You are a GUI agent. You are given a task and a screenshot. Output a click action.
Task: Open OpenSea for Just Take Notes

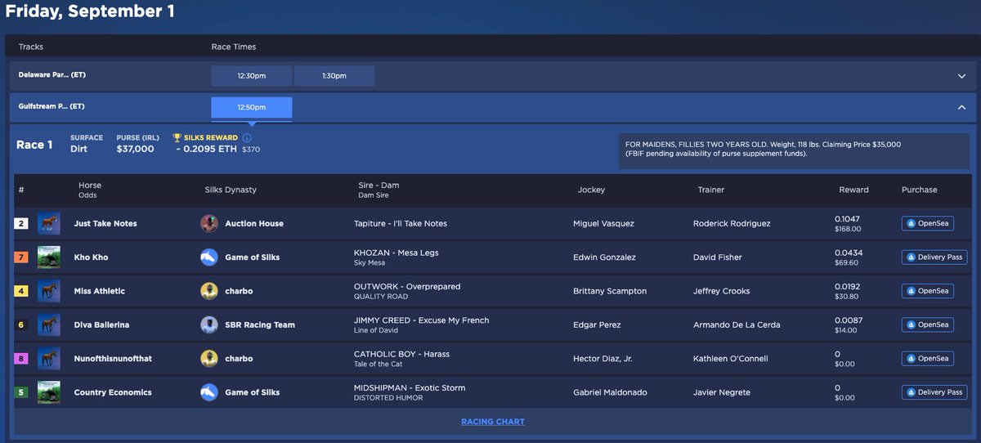pyautogui.click(x=928, y=223)
